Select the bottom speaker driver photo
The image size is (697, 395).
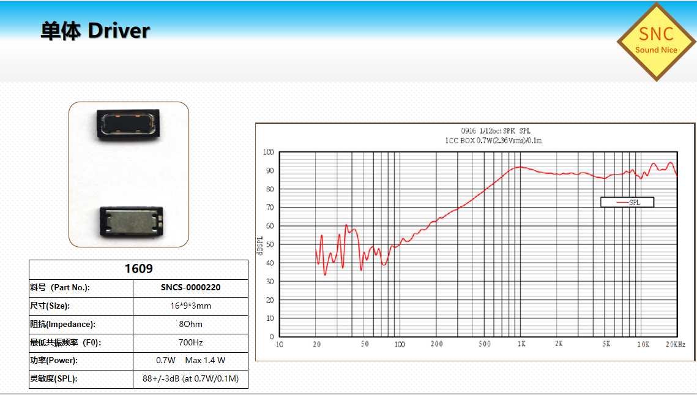tap(130, 220)
